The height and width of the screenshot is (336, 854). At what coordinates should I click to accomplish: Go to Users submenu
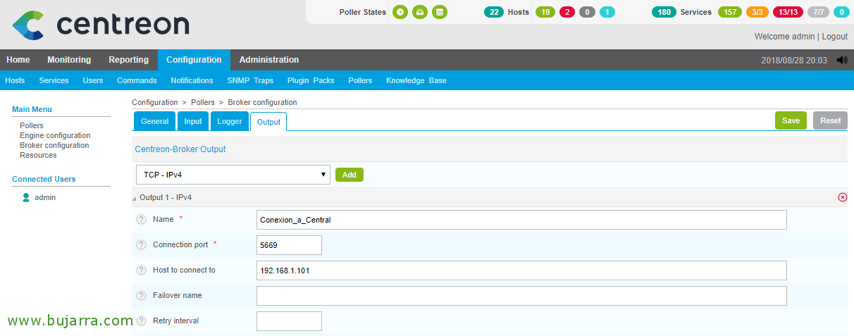click(x=93, y=80)
